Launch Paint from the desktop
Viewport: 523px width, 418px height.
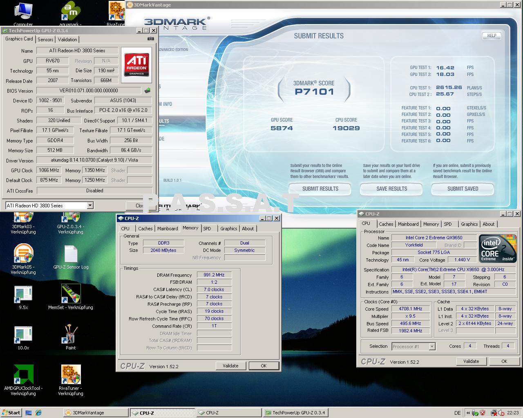71,337
